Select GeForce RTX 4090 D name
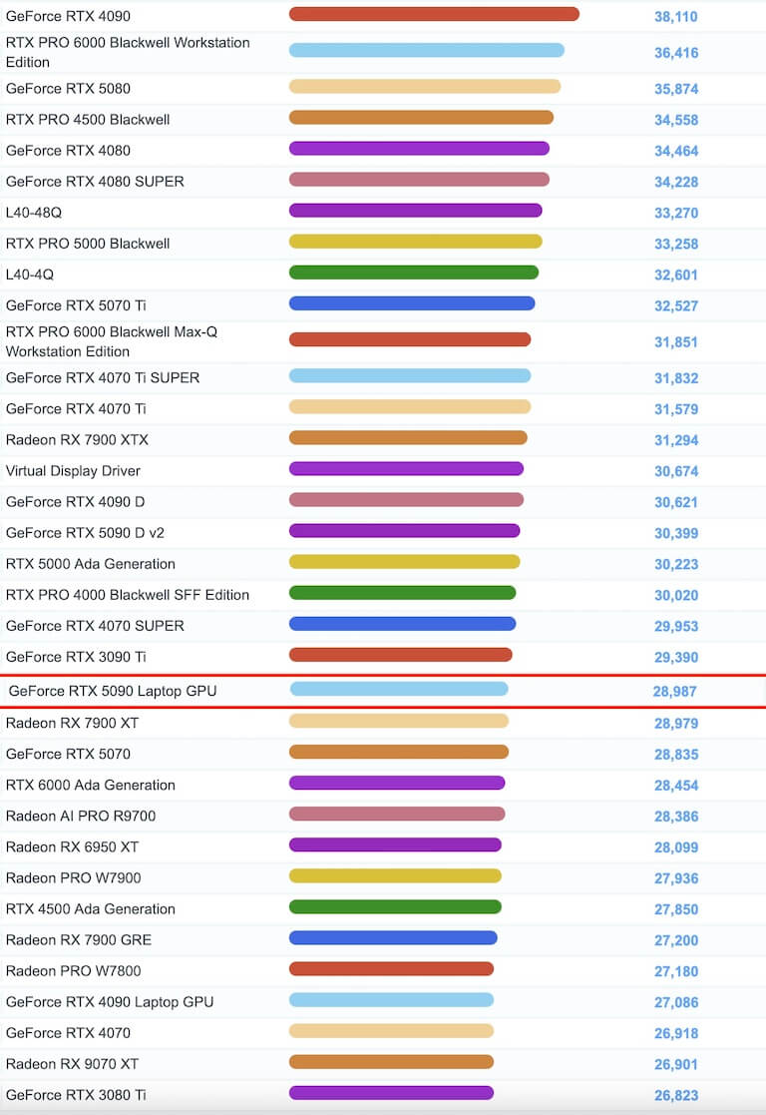 [x=76, y=501]
